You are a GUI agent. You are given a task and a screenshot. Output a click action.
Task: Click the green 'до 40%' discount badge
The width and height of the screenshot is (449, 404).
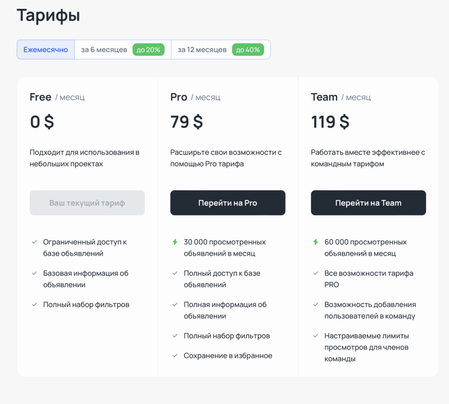(248, 50)
